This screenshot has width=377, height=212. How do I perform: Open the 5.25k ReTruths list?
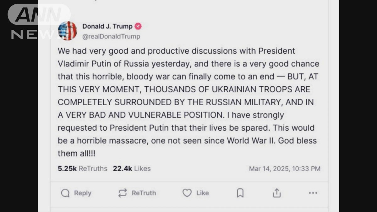click(82, 169)
